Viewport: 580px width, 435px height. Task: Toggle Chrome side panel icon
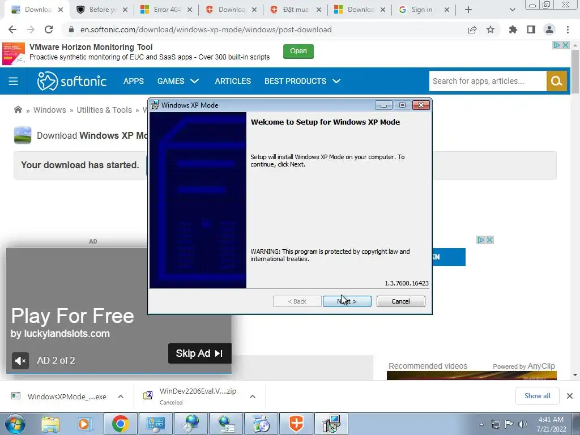(531, 29)
